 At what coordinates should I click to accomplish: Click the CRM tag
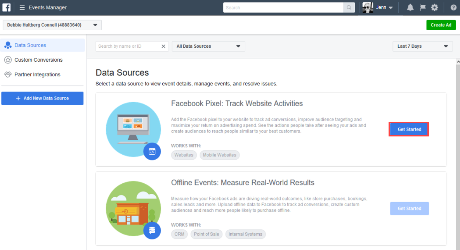point(179,234)
